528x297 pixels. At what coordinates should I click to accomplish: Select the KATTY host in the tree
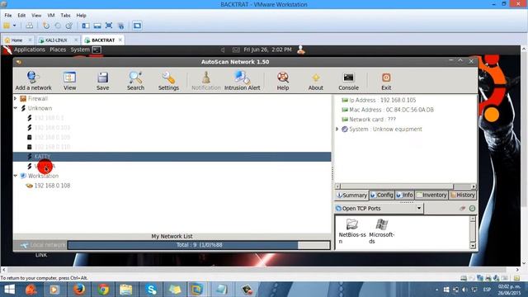172,157
